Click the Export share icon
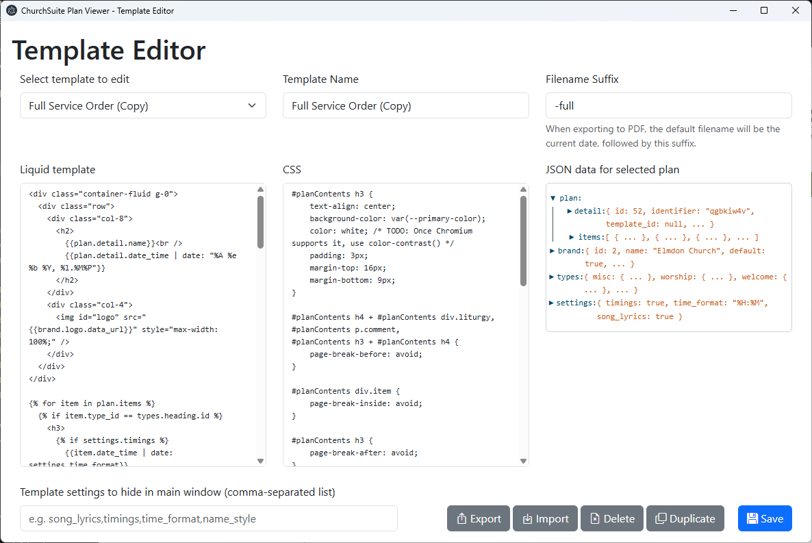The image size is (812, 543). pyautogui.click(x=461, y=518)
